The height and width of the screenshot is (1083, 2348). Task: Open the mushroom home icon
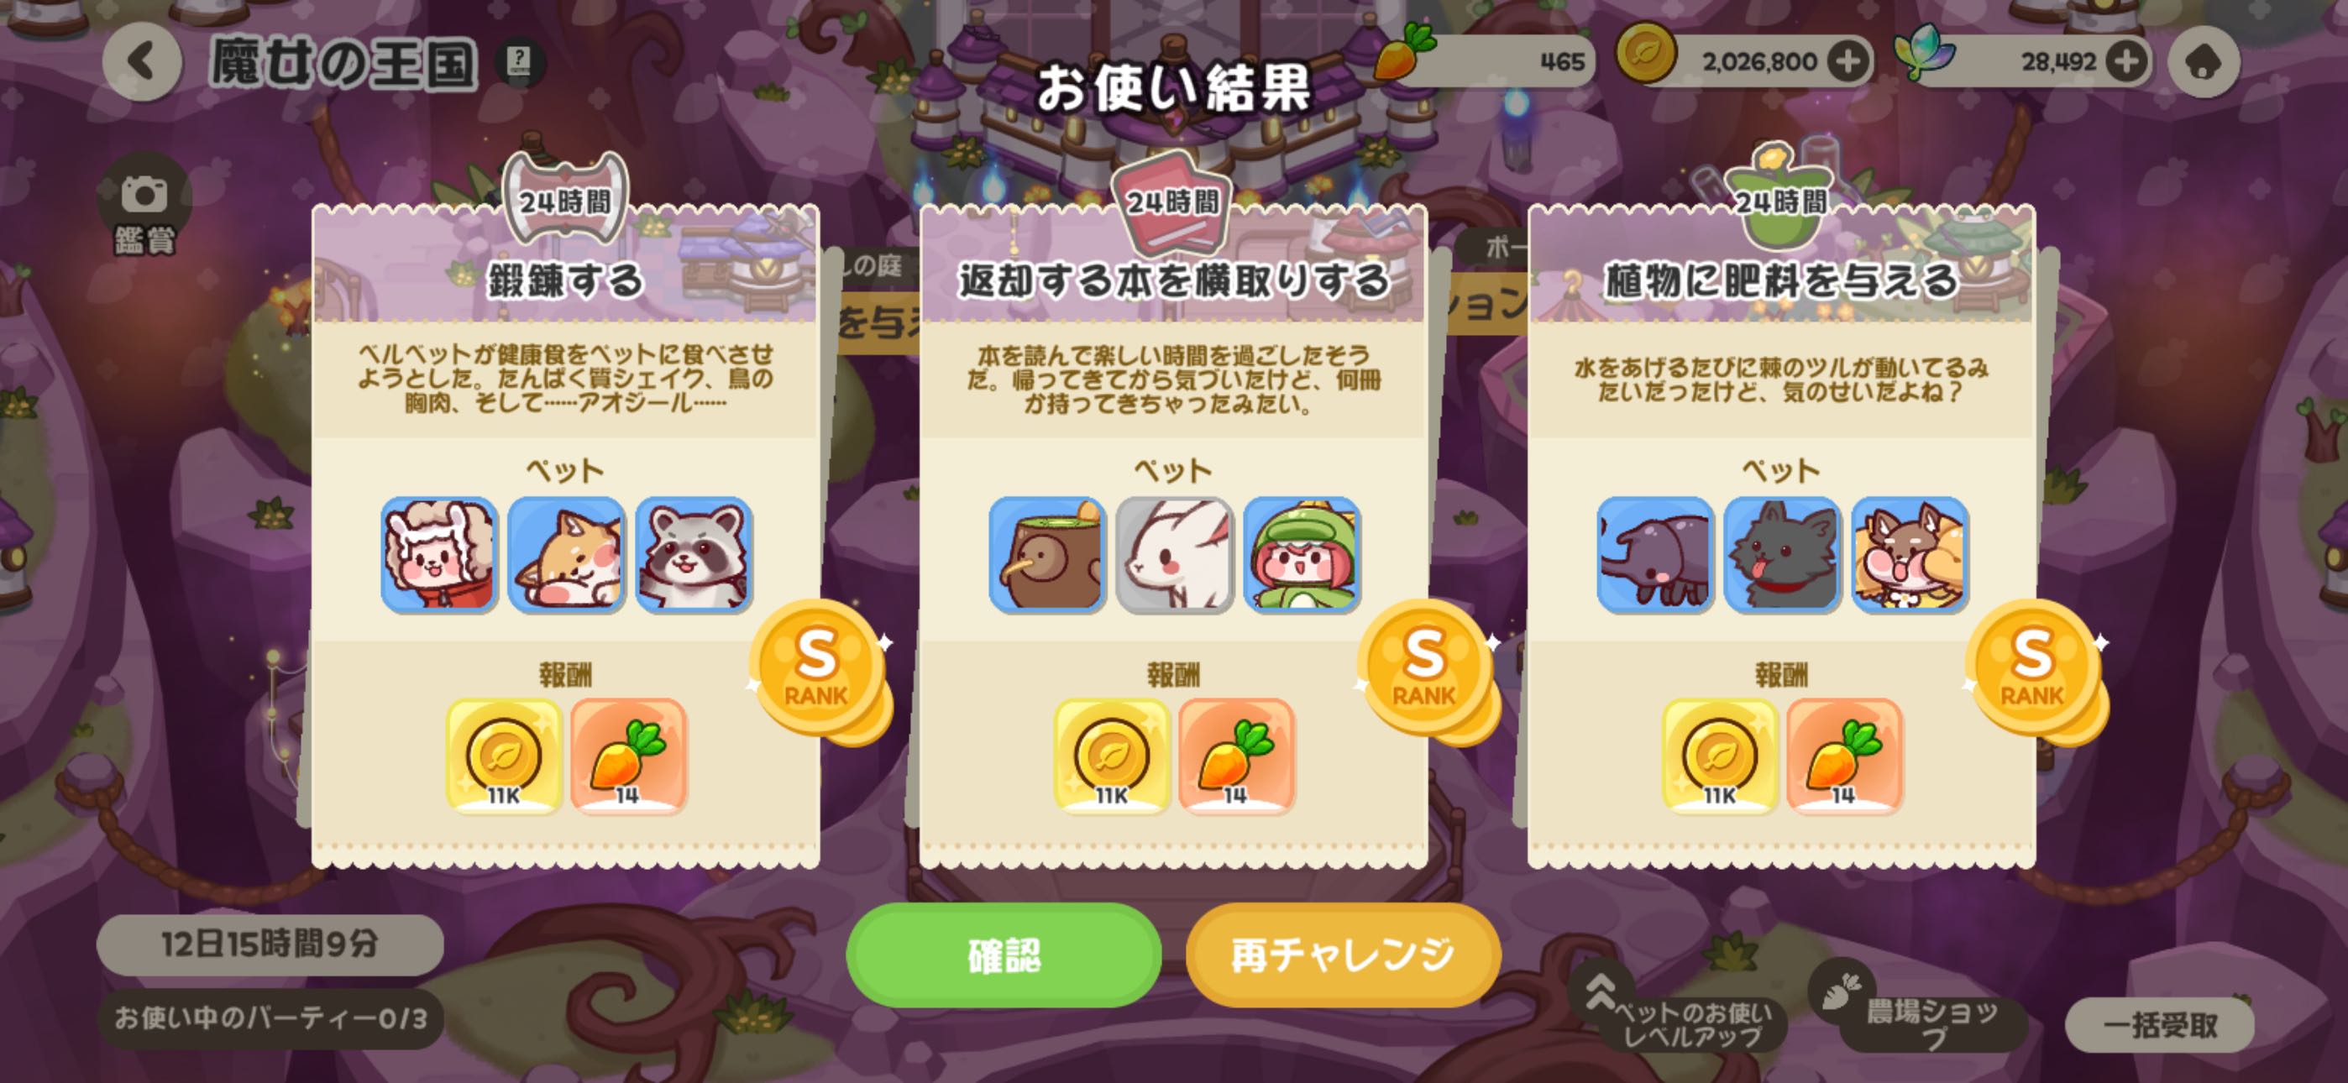coord(2203,62)
